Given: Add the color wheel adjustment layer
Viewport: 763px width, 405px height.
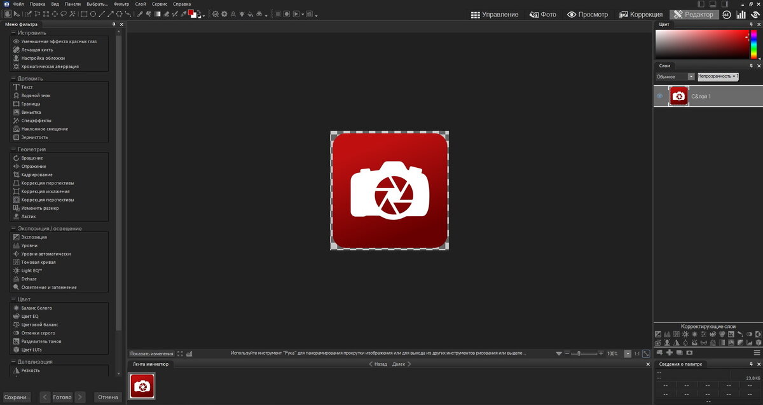Looking at the screenshot, I should (713, 334).
